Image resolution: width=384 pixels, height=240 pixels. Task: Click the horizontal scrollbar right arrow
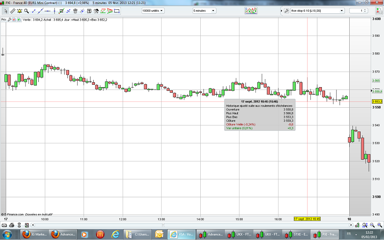pos(351,225)
